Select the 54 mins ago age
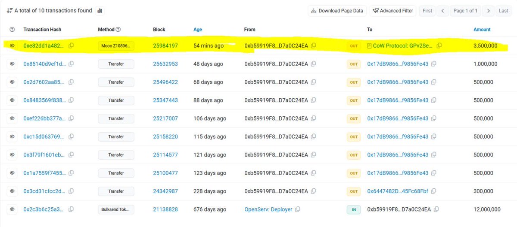Image resolution: width=517 pixels, height=227 pixels. click(x=209, y=45)
